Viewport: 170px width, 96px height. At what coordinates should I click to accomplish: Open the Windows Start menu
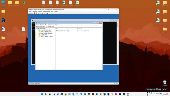click(x=42, y=94)
